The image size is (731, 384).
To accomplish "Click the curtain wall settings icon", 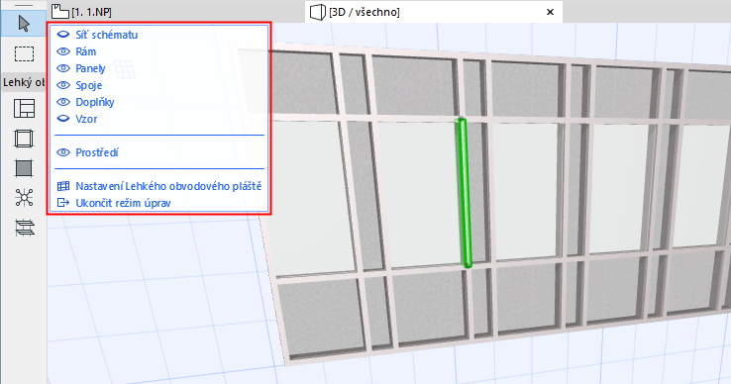I will (x=63, y=186).
